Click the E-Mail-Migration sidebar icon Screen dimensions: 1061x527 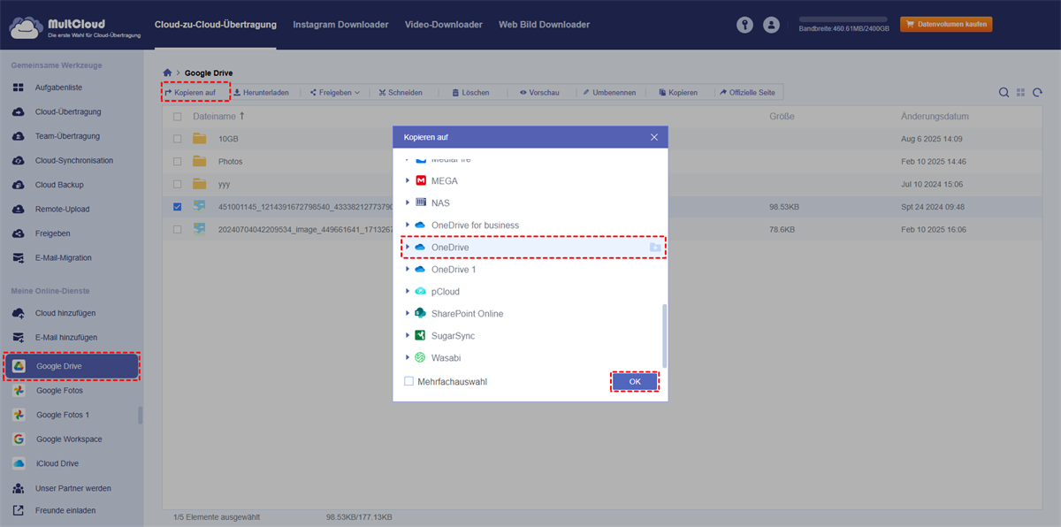point(19,257)
